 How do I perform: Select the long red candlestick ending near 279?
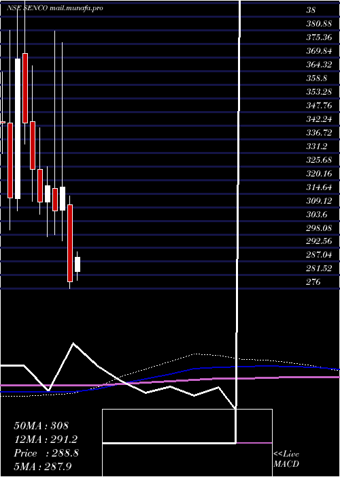[70, 243]
